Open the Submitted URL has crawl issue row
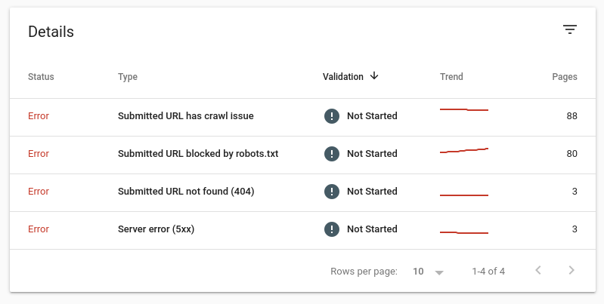The width and height of the screenshot is (604, 304). tap(186, 116)
